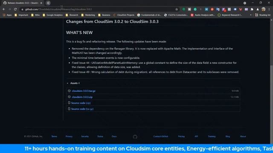Open the Chrome media control circle icon
273x153 pixels.
pyautogui.click(x=245, y=3)
